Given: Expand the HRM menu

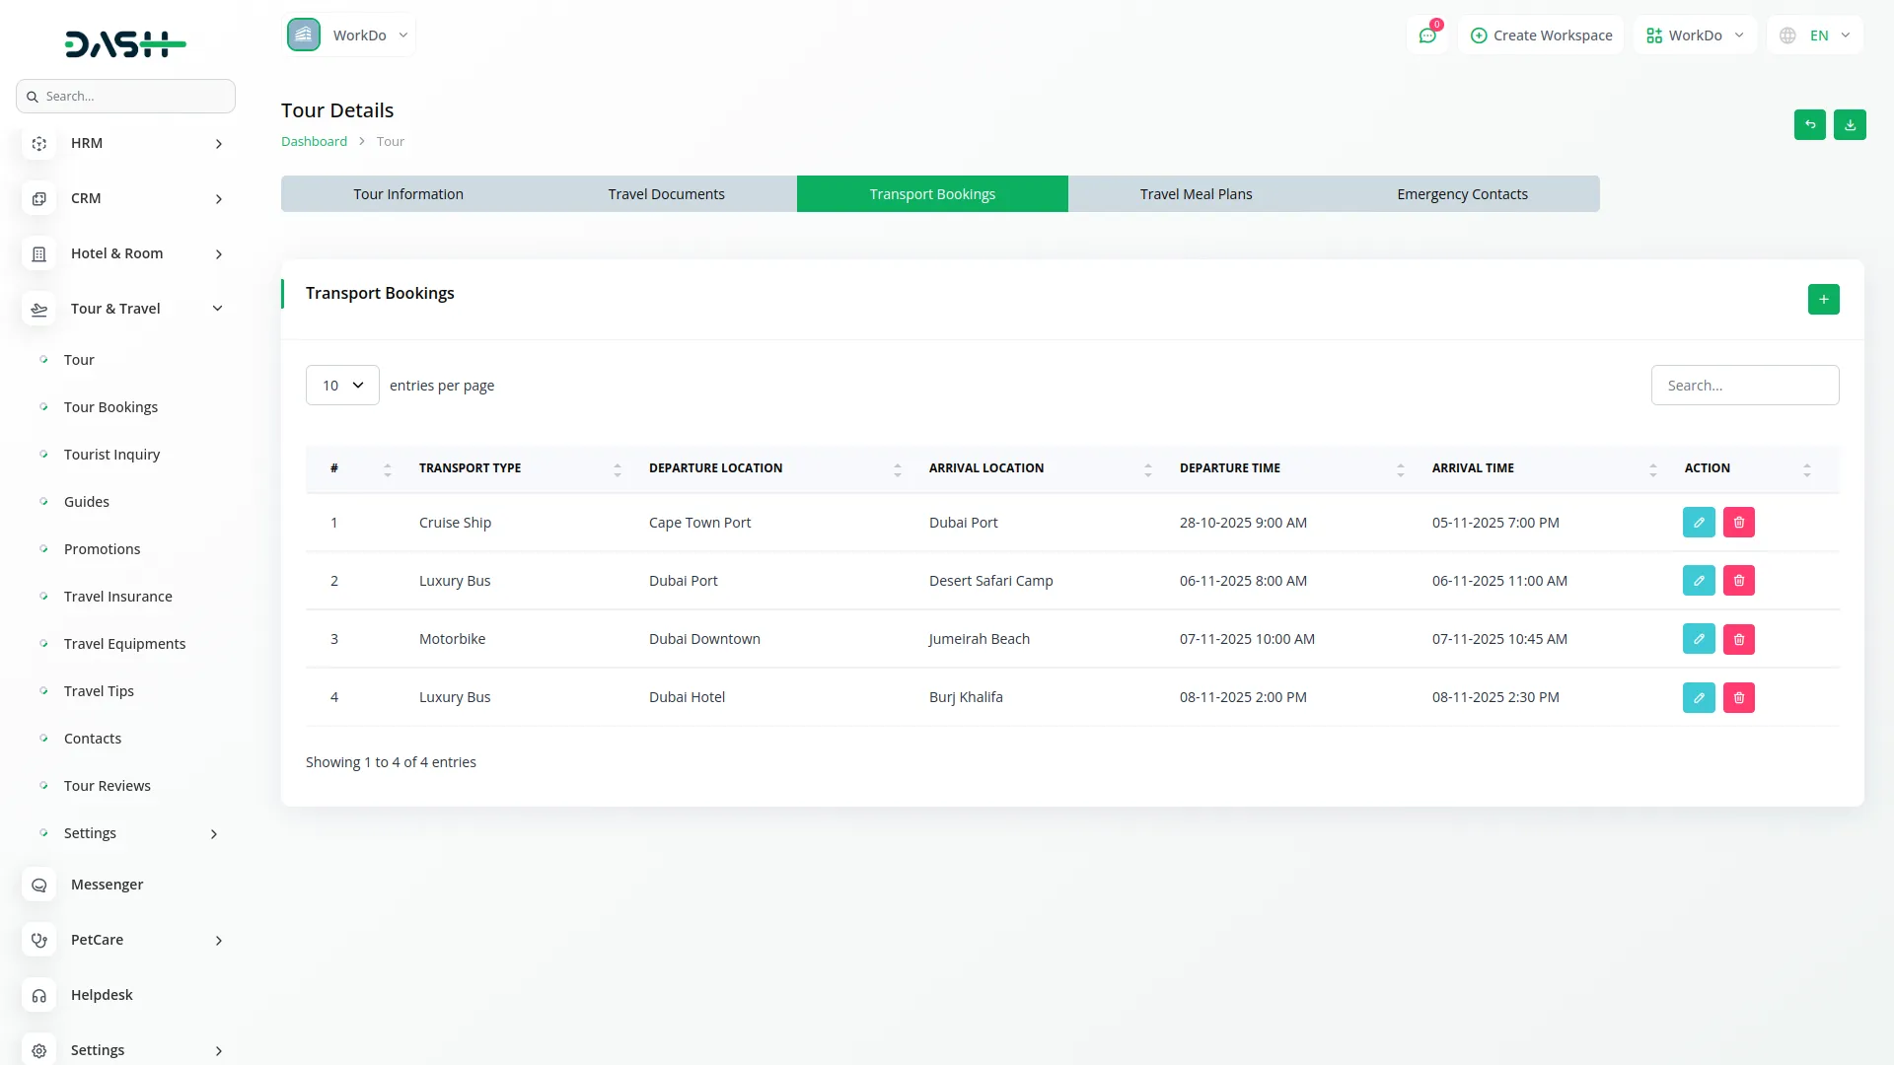Looking at the screenshot, I should point(219,144).
